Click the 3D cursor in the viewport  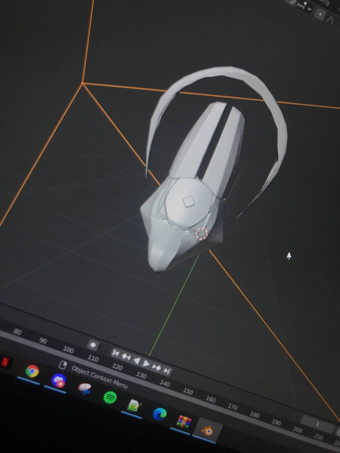[202, 234]
